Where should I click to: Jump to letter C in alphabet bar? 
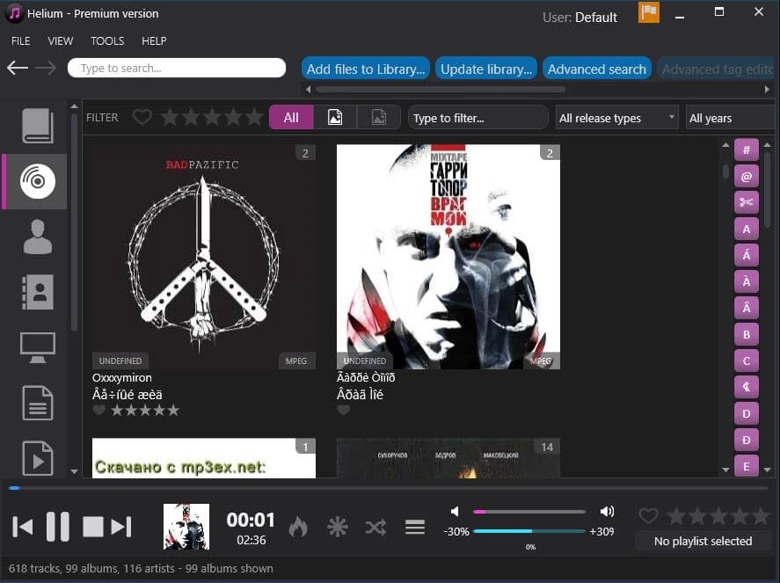point(747,361)
